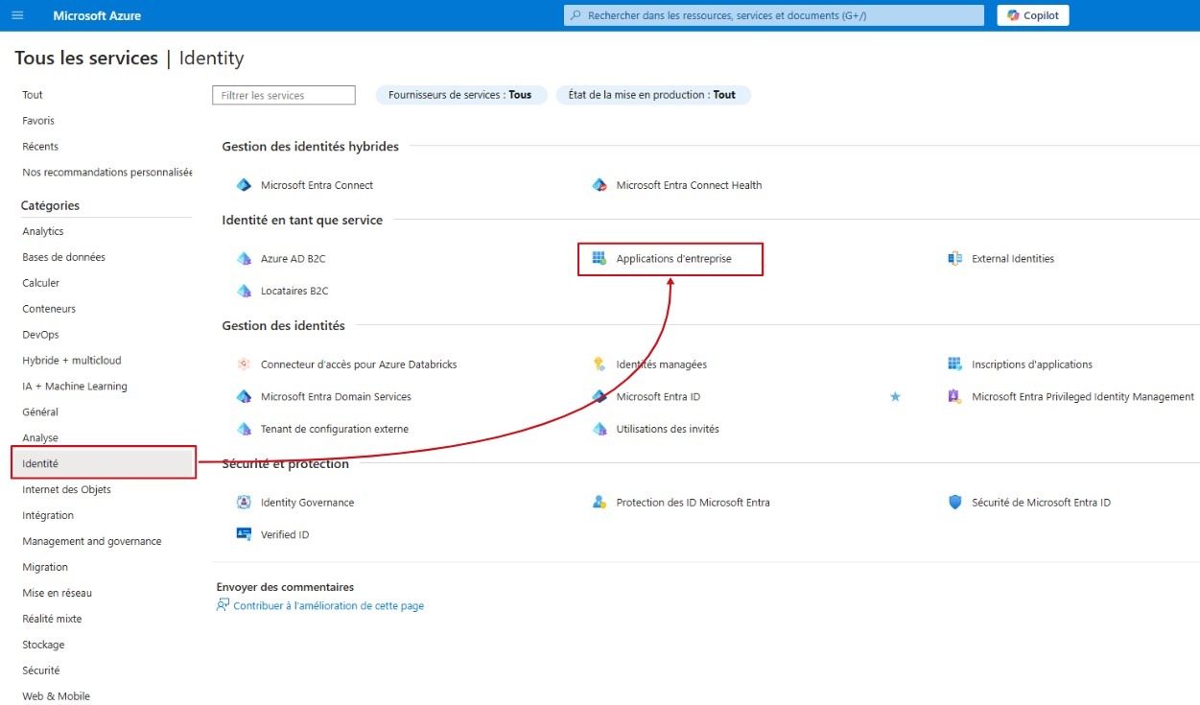The height and width of the screenshot is (705, 1200).
Task: Open Microsoft Entra Privileged Identity Management
Action: click(x=1082, y=397)
